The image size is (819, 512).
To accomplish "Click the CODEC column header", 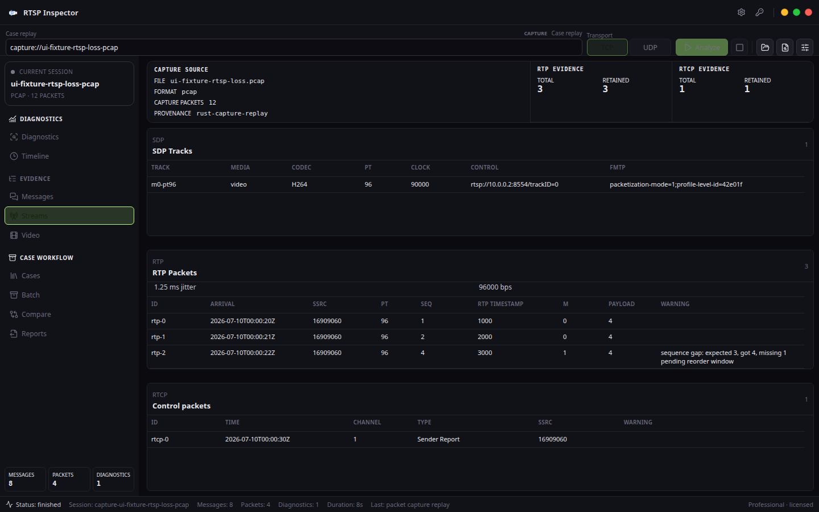I will click(x=301, y=168).
